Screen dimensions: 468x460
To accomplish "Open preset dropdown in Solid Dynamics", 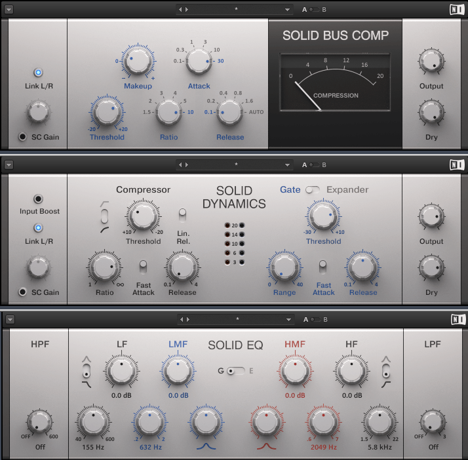I will 287,164.
